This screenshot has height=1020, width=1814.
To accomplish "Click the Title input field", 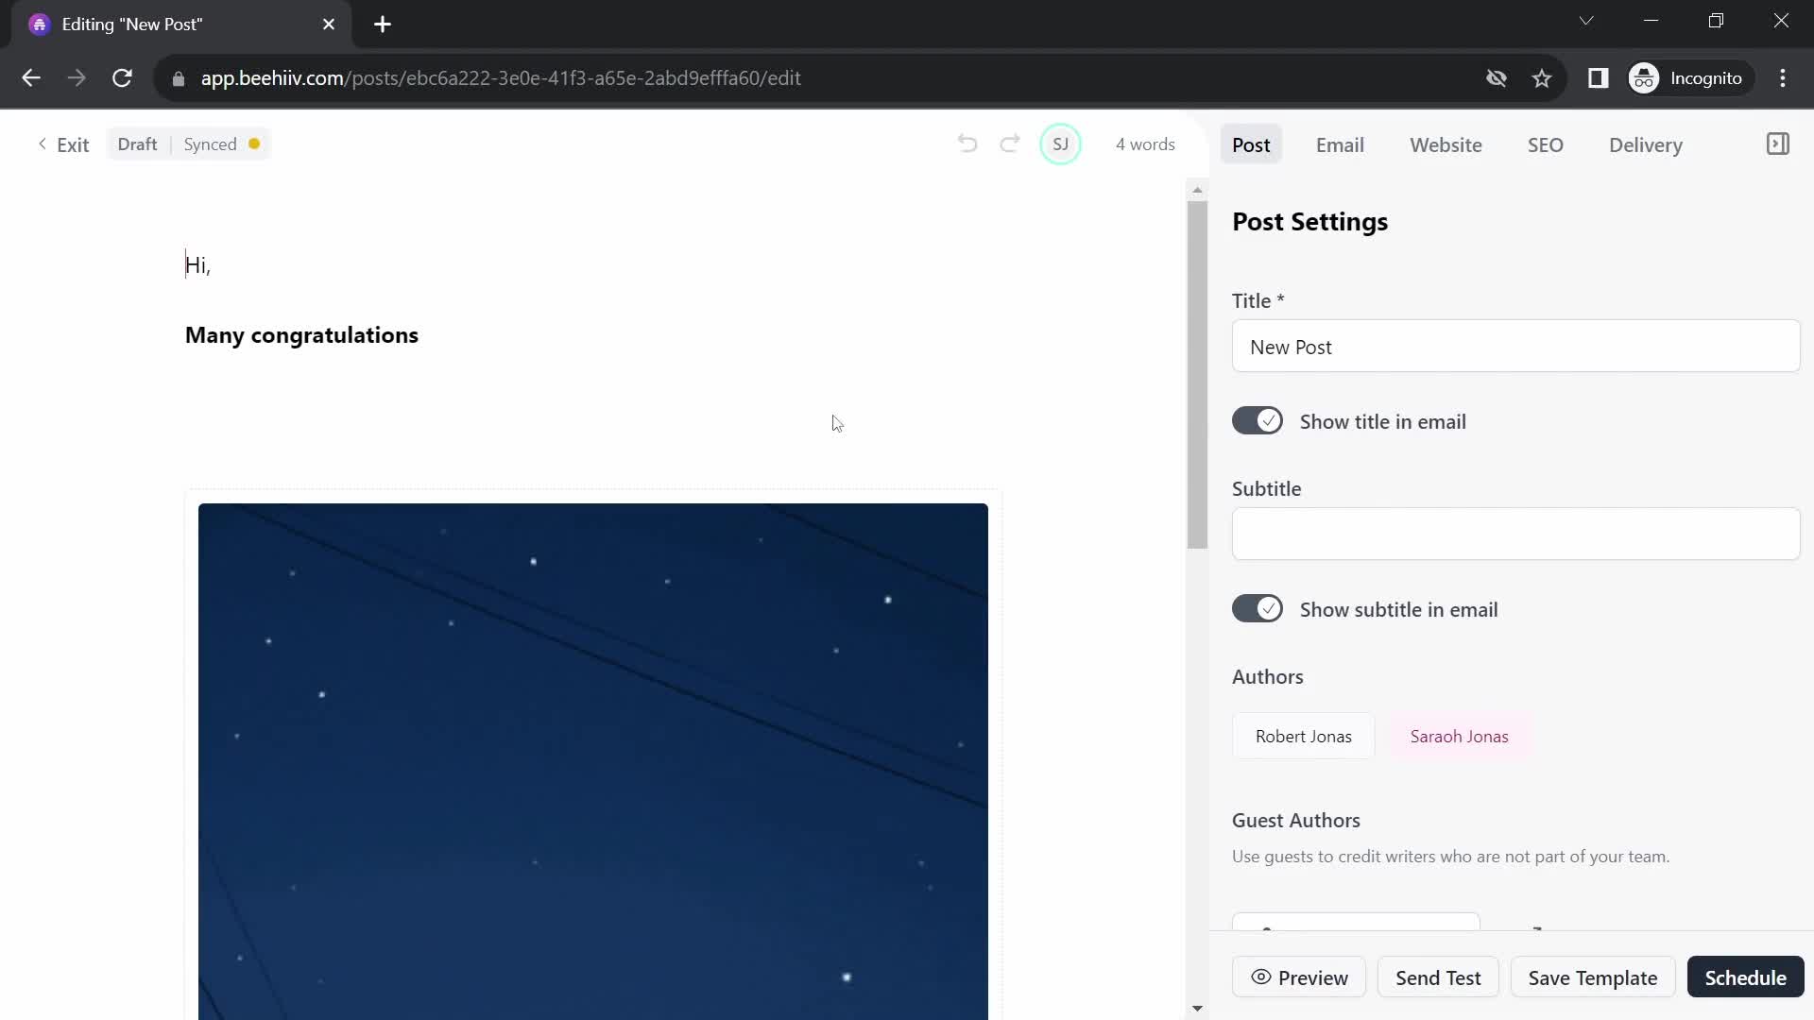I will [x=1515, y=348].
